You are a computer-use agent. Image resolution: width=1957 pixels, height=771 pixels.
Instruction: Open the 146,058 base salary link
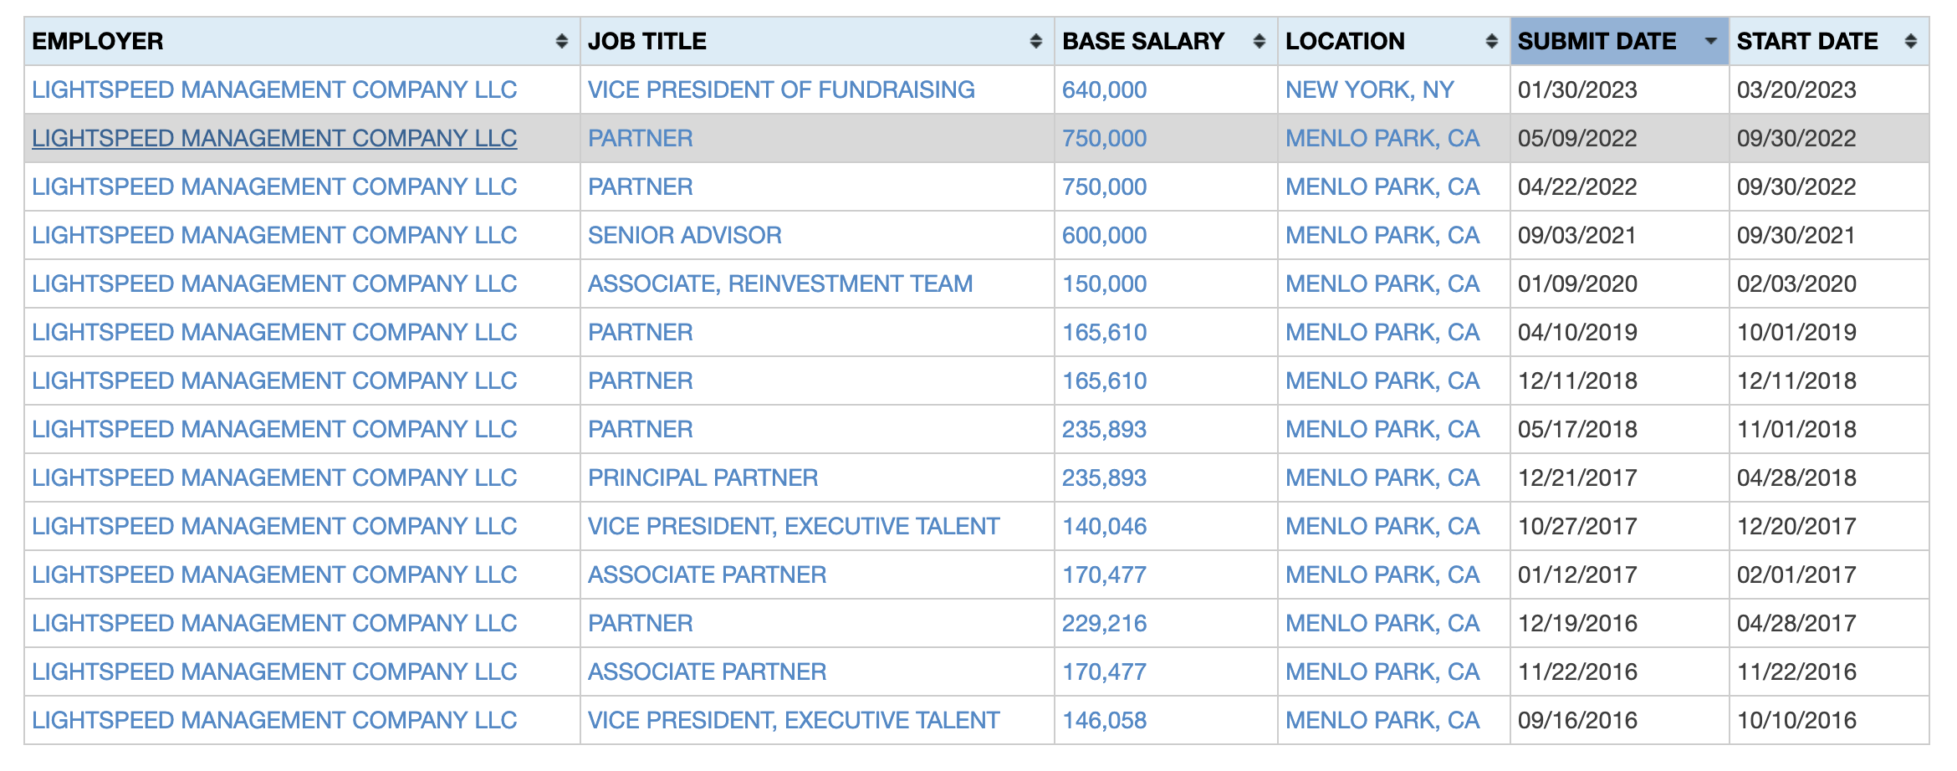[1104, 720]
